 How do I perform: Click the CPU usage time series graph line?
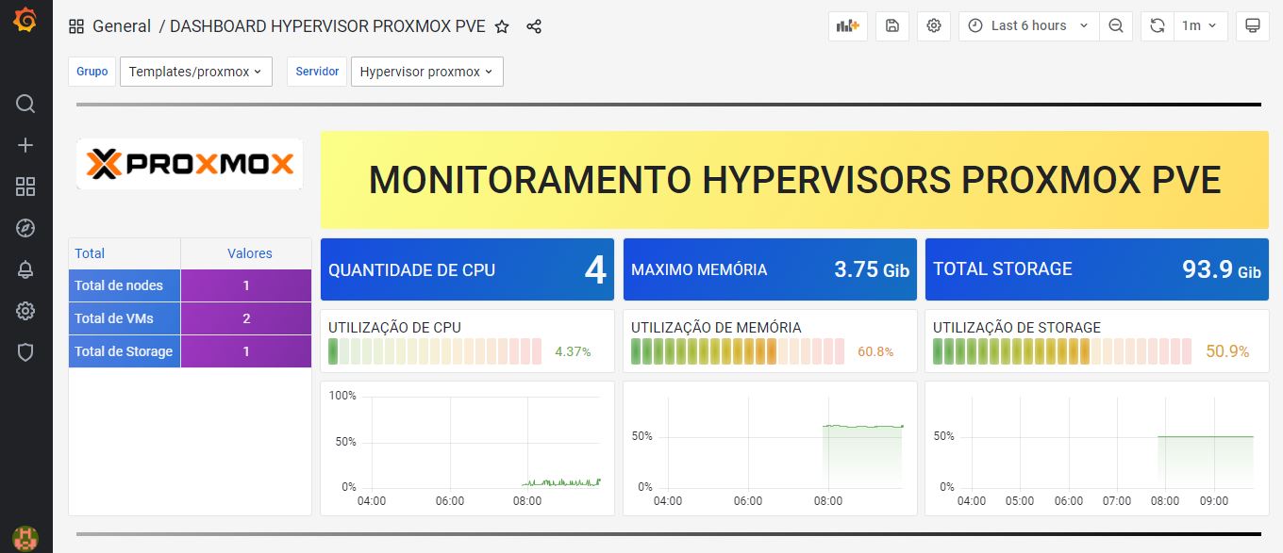pyautogui.click(x=561, y=482)
